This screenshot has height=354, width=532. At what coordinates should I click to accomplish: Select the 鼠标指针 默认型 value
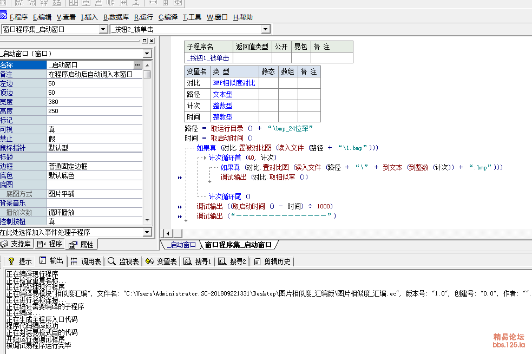(x=95, y=148)
